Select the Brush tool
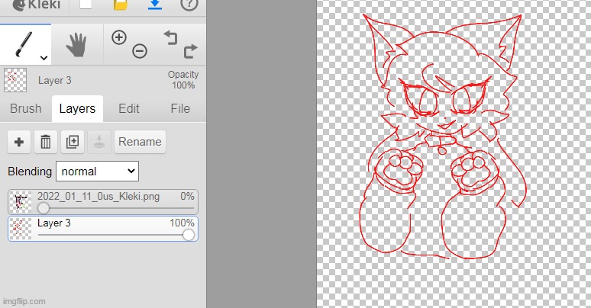This screenshot has height=308, width=591. tap(21, 44)
